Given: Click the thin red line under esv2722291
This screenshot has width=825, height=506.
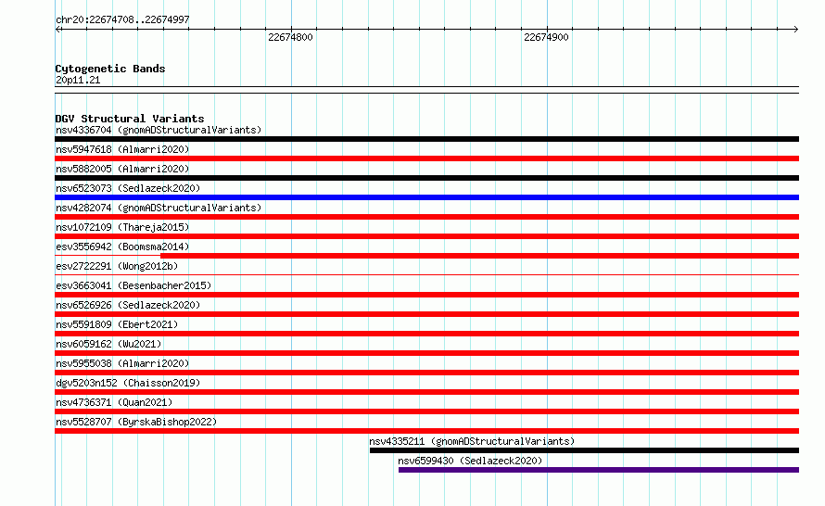Looking at the screenshot, I should 426,274.
